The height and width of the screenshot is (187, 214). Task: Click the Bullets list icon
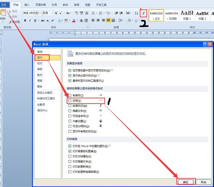(93, 13)
